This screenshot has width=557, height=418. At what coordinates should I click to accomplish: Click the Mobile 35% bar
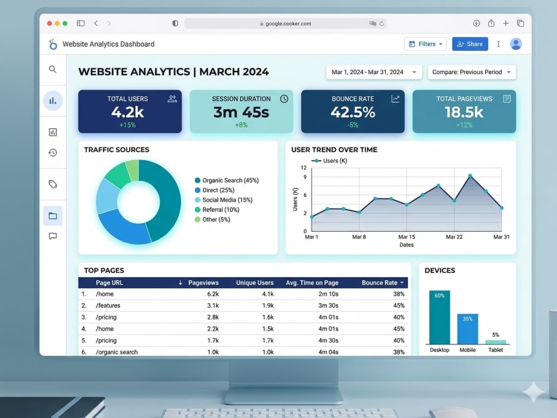pos(467,329)
